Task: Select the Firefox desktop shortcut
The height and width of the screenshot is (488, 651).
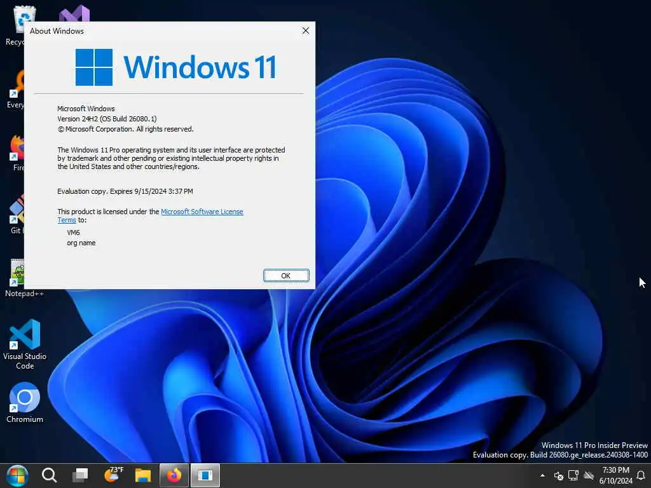Action: click(17, 152)
